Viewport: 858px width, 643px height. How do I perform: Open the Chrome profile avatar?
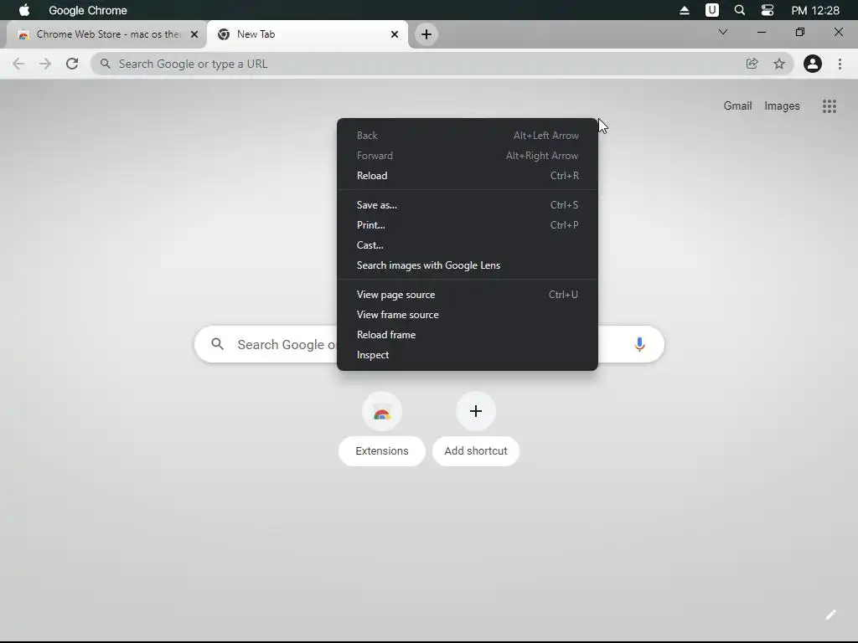(x=813, y=64)
